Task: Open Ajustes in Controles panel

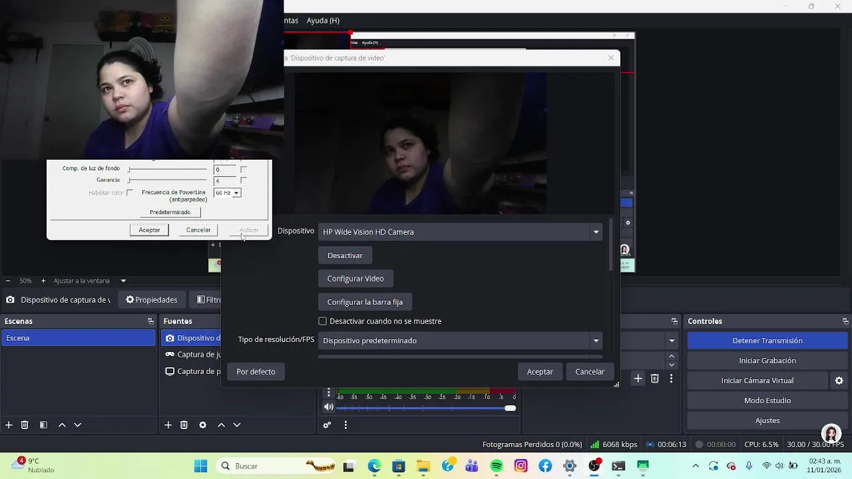Action: [767, 420]
